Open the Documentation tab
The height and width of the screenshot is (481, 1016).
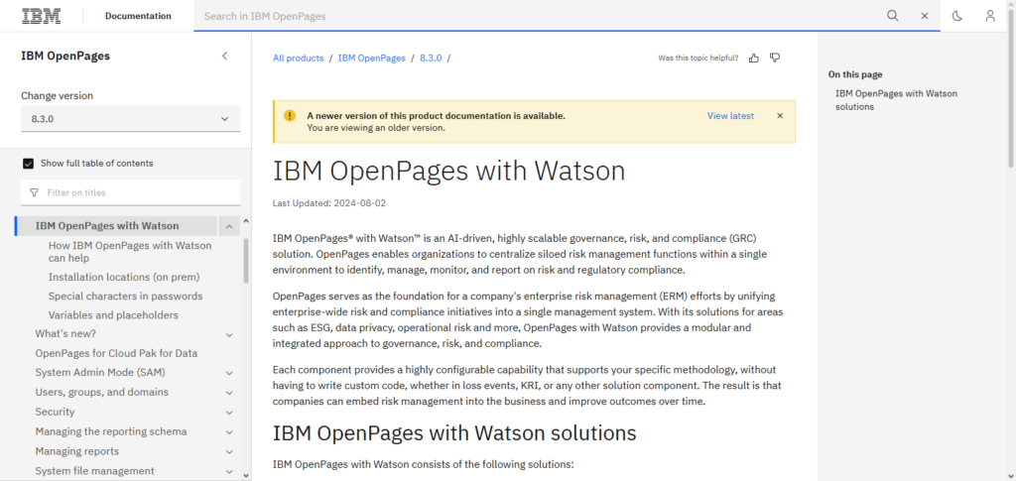pos(138,16)
